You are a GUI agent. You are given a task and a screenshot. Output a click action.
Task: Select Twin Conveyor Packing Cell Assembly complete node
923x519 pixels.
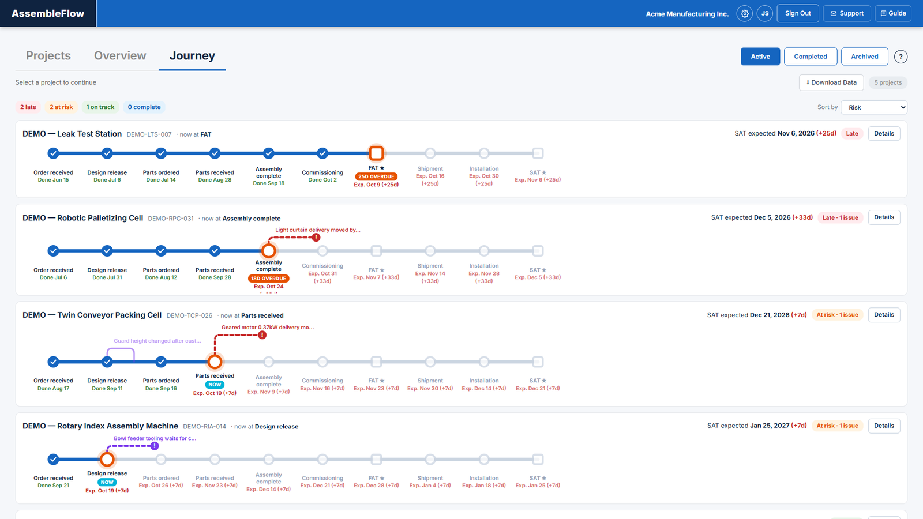point(269,362)
